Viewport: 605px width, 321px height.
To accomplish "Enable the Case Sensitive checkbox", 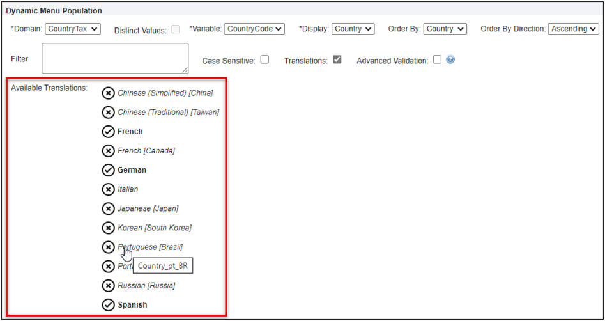I will (264, 60).
